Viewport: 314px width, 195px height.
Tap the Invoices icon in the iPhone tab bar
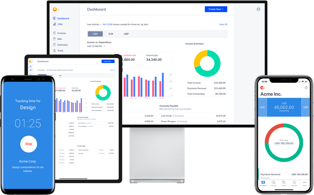coord(273,182)
